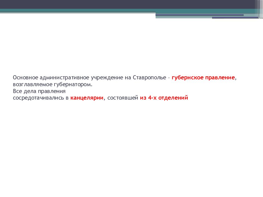Click the words "Основное административное учреждение"

click(x=68, y=78)
